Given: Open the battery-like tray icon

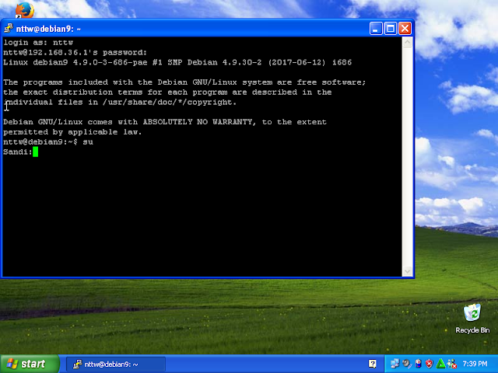Looking at the screenshot, I should point(419,364).
